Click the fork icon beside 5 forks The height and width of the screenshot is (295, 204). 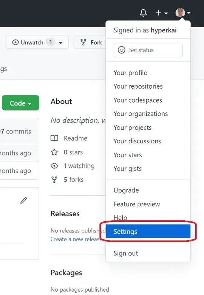[54, 180]
